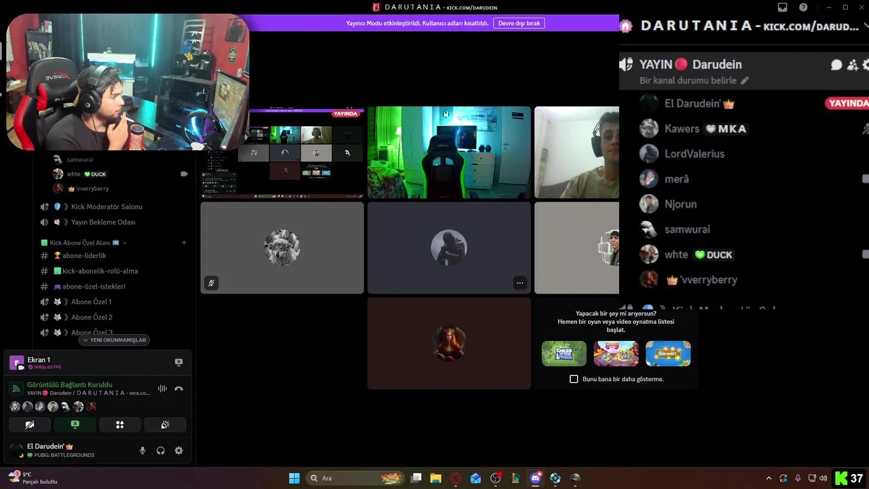Open noise suppression waveform icon
869x489 pixels.
coord(162,388)
